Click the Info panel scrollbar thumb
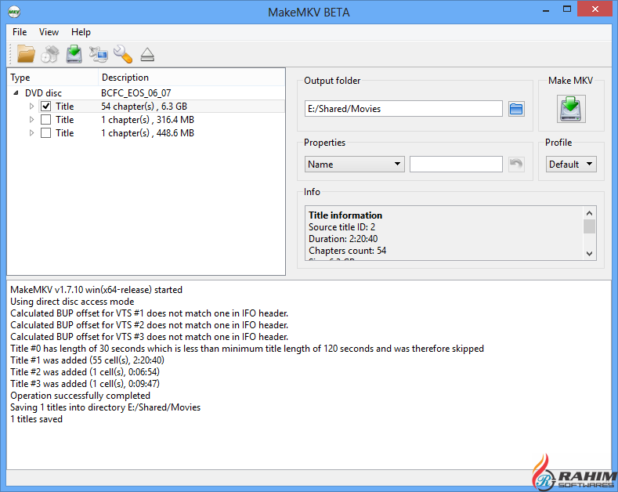618x492 pixels. [590, 226]
